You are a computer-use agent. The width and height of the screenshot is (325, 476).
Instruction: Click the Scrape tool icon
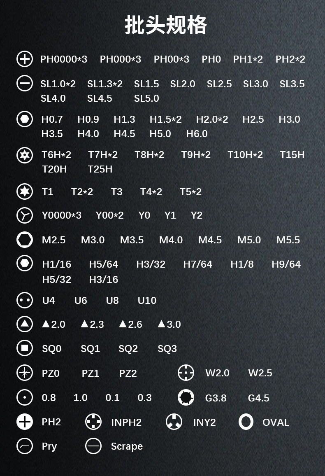click(x=93, y=446)
